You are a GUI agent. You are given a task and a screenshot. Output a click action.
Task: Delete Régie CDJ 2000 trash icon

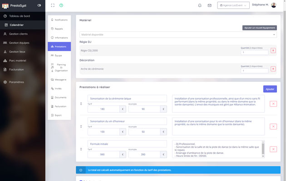(x=273, y=50)
